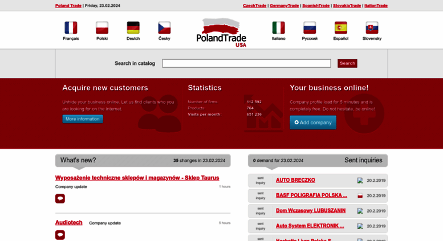Screen dimensions: 443x241
Task: Click the red Search button
Action: pos(347,63)
